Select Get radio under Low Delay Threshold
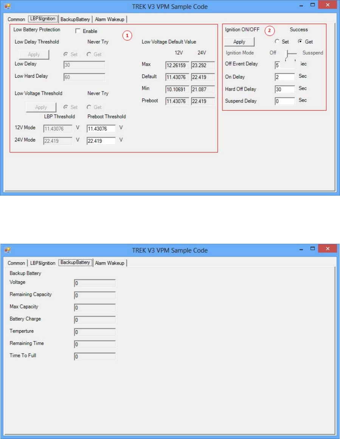 [89, 54]
